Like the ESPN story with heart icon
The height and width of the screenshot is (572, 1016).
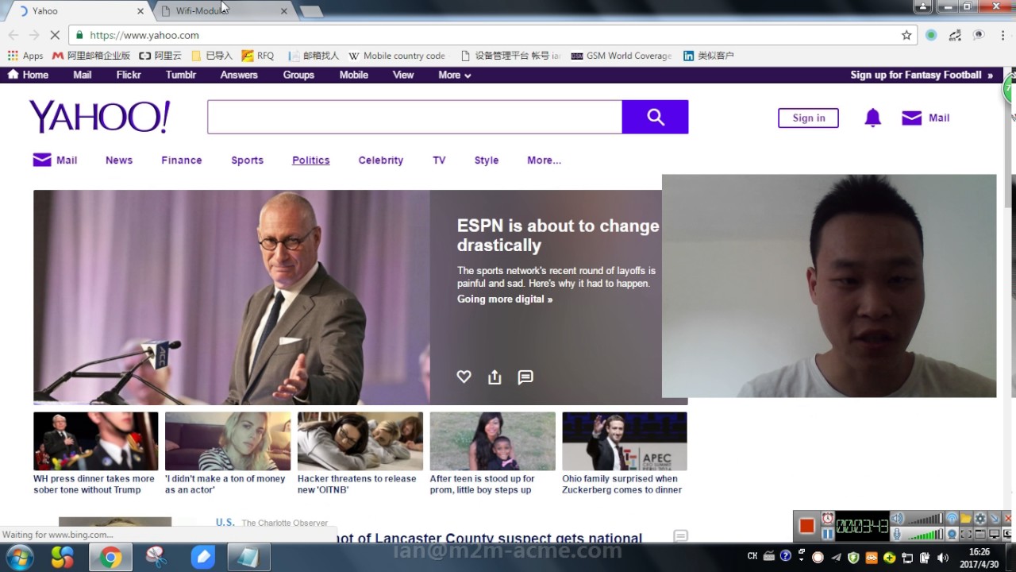click(x=464, y=377)
